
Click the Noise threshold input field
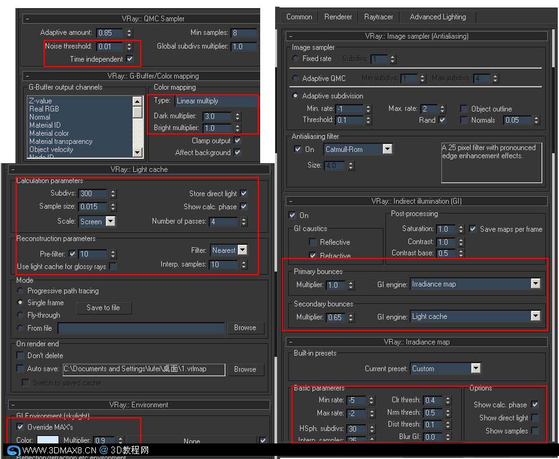[110, 46]
